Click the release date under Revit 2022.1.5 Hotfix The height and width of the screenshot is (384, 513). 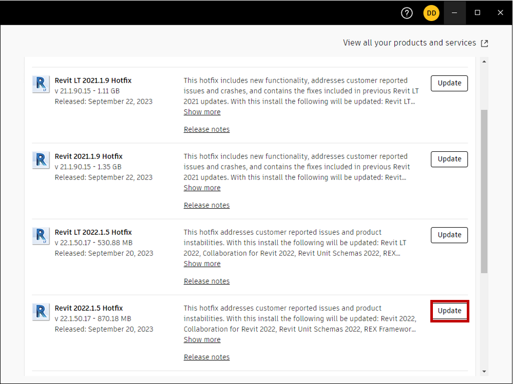[104, 329]
